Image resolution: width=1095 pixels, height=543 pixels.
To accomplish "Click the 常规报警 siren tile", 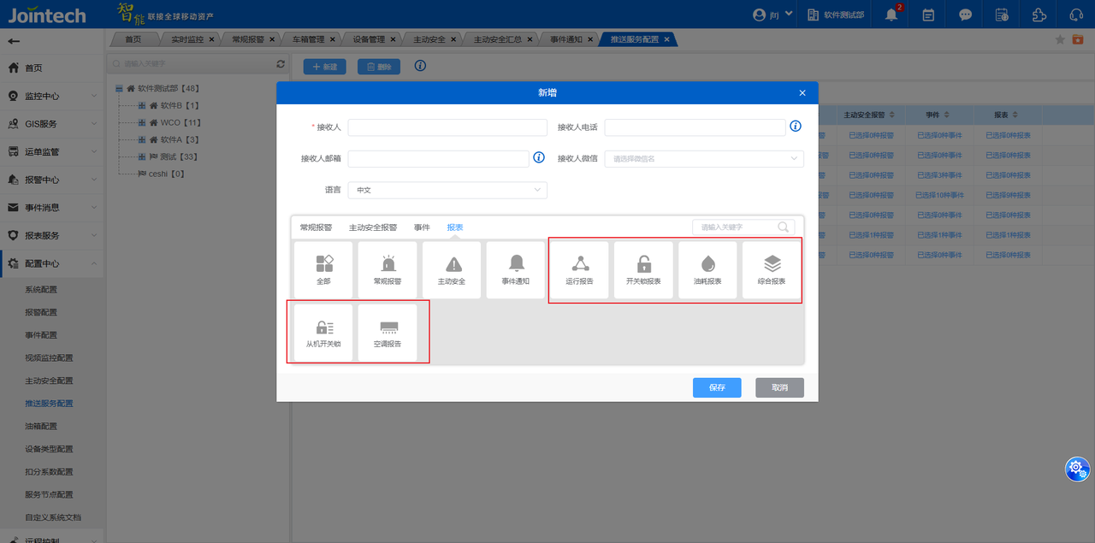I will 388,269.
